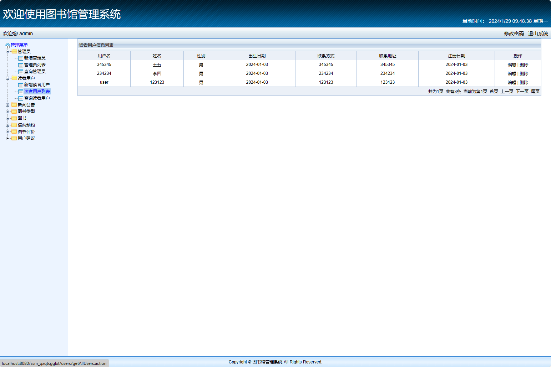Select the 管理菜单 root label
The width and height of the screenshot is (551, 367).
pyautogui.click(x=19, y=45)
